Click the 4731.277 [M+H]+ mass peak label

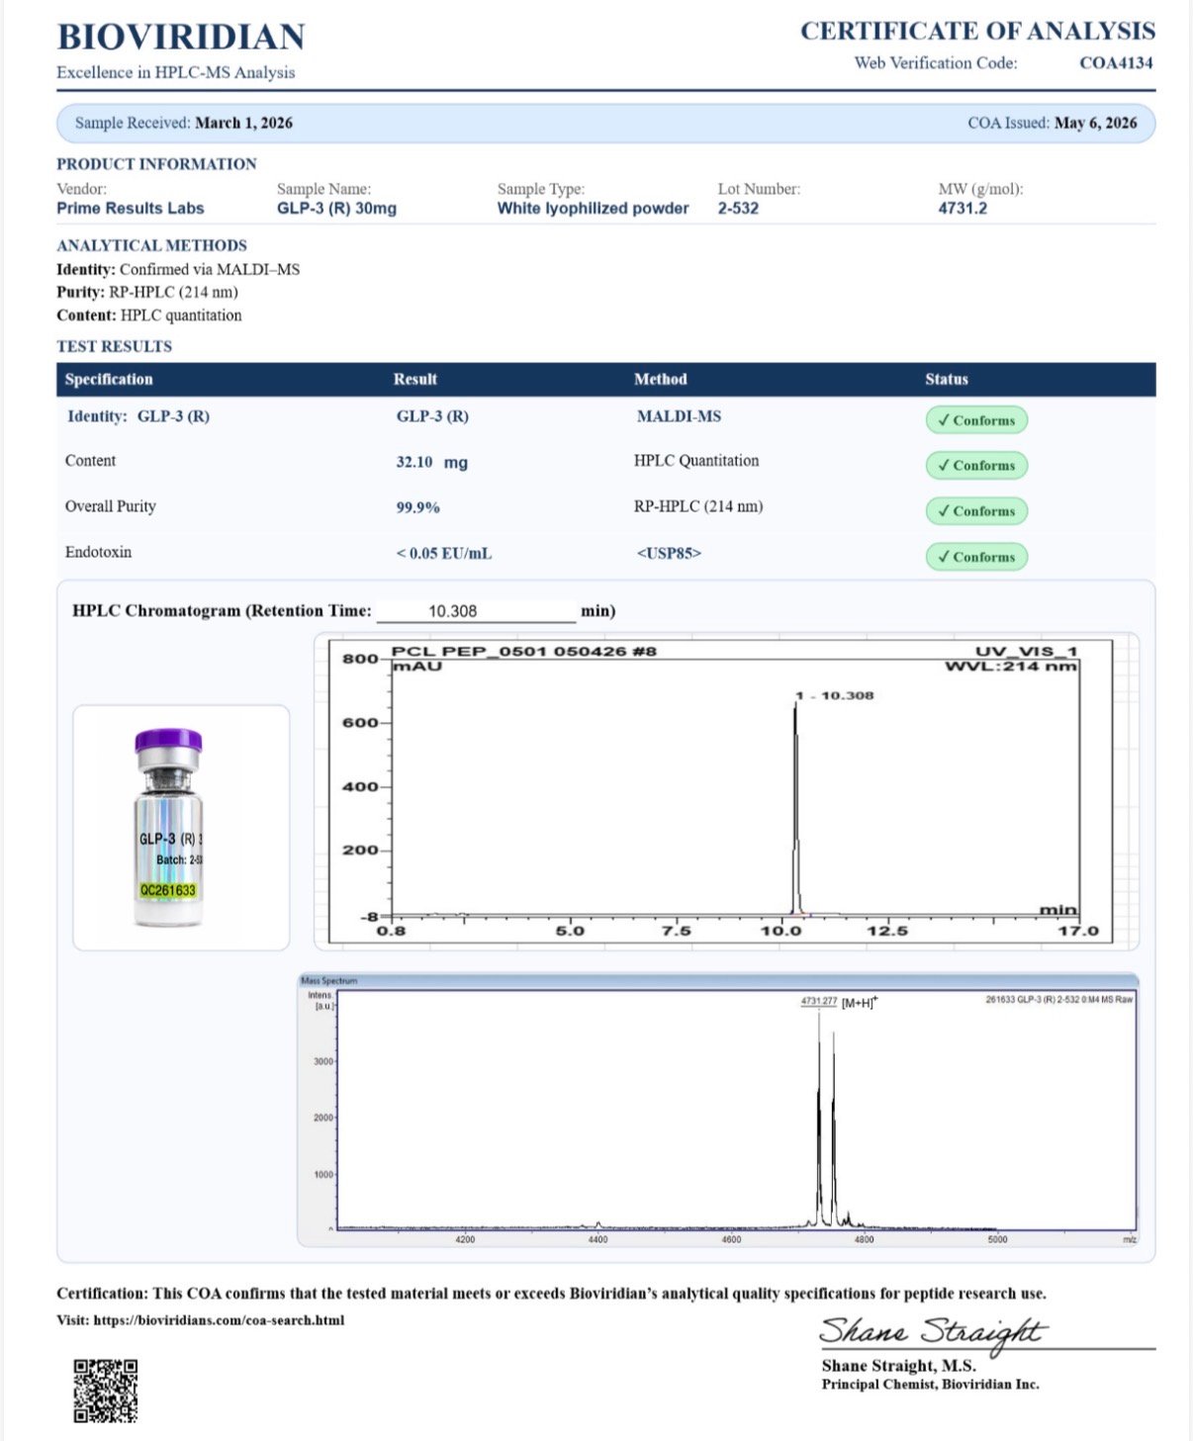pos(839,1002)
